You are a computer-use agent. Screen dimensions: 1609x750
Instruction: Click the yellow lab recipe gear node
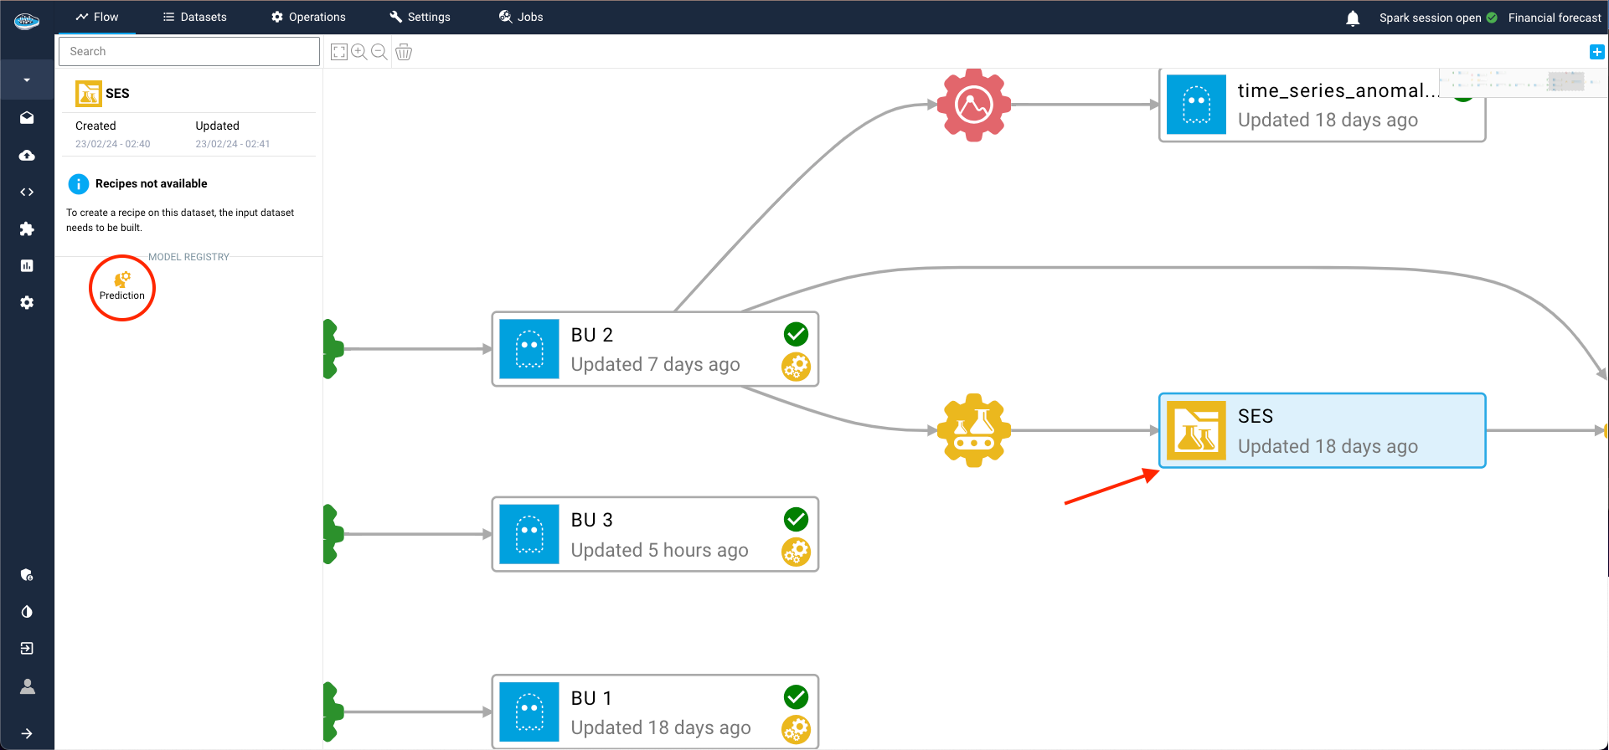[x=973, y=430]
